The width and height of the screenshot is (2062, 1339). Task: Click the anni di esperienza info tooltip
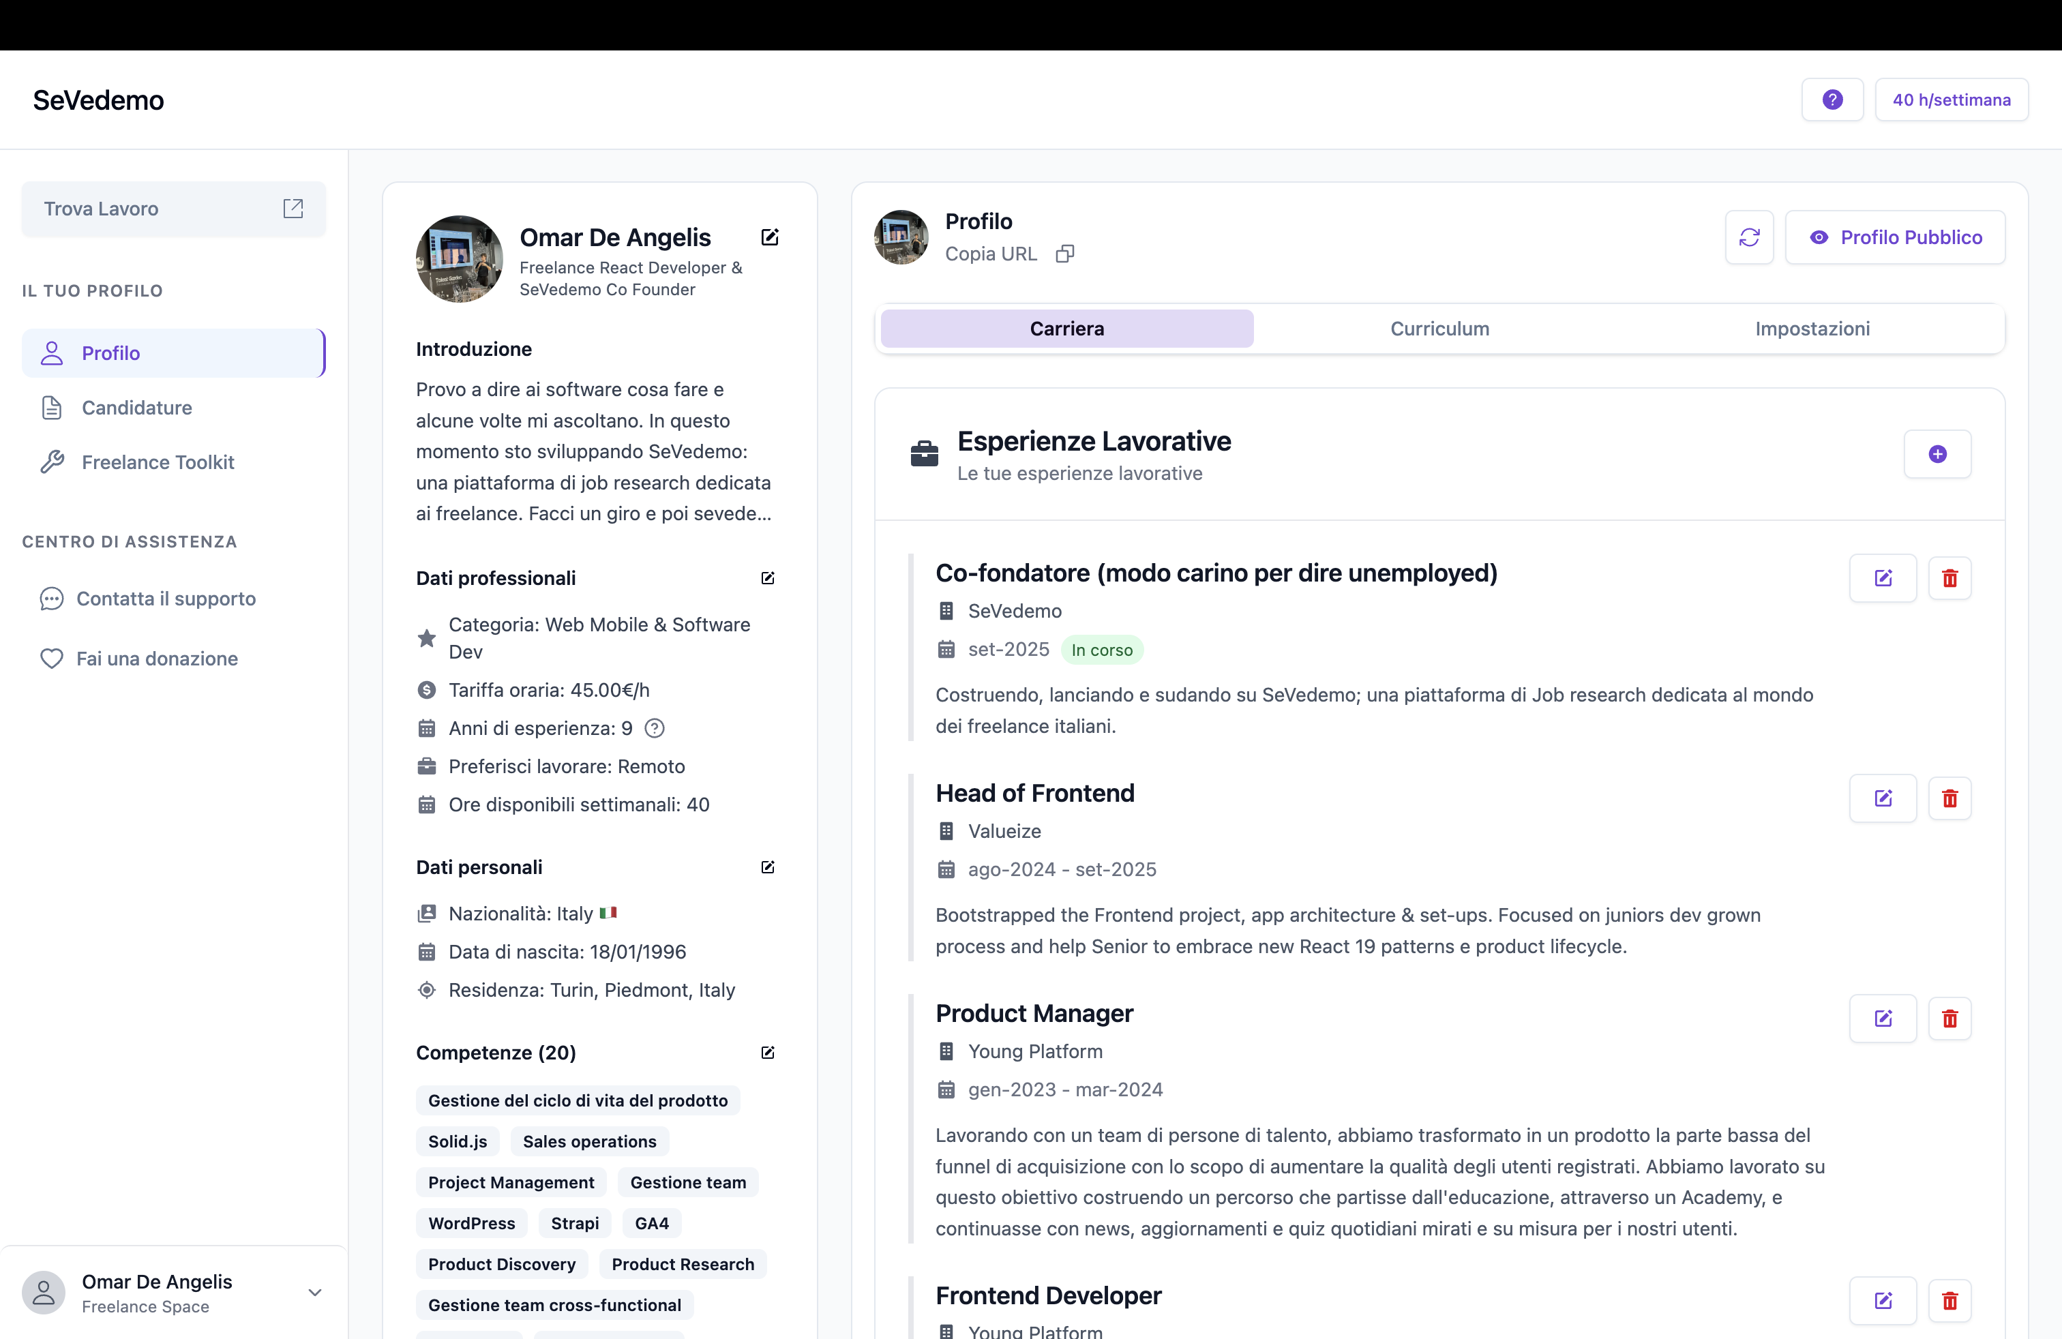pos(654,727)
